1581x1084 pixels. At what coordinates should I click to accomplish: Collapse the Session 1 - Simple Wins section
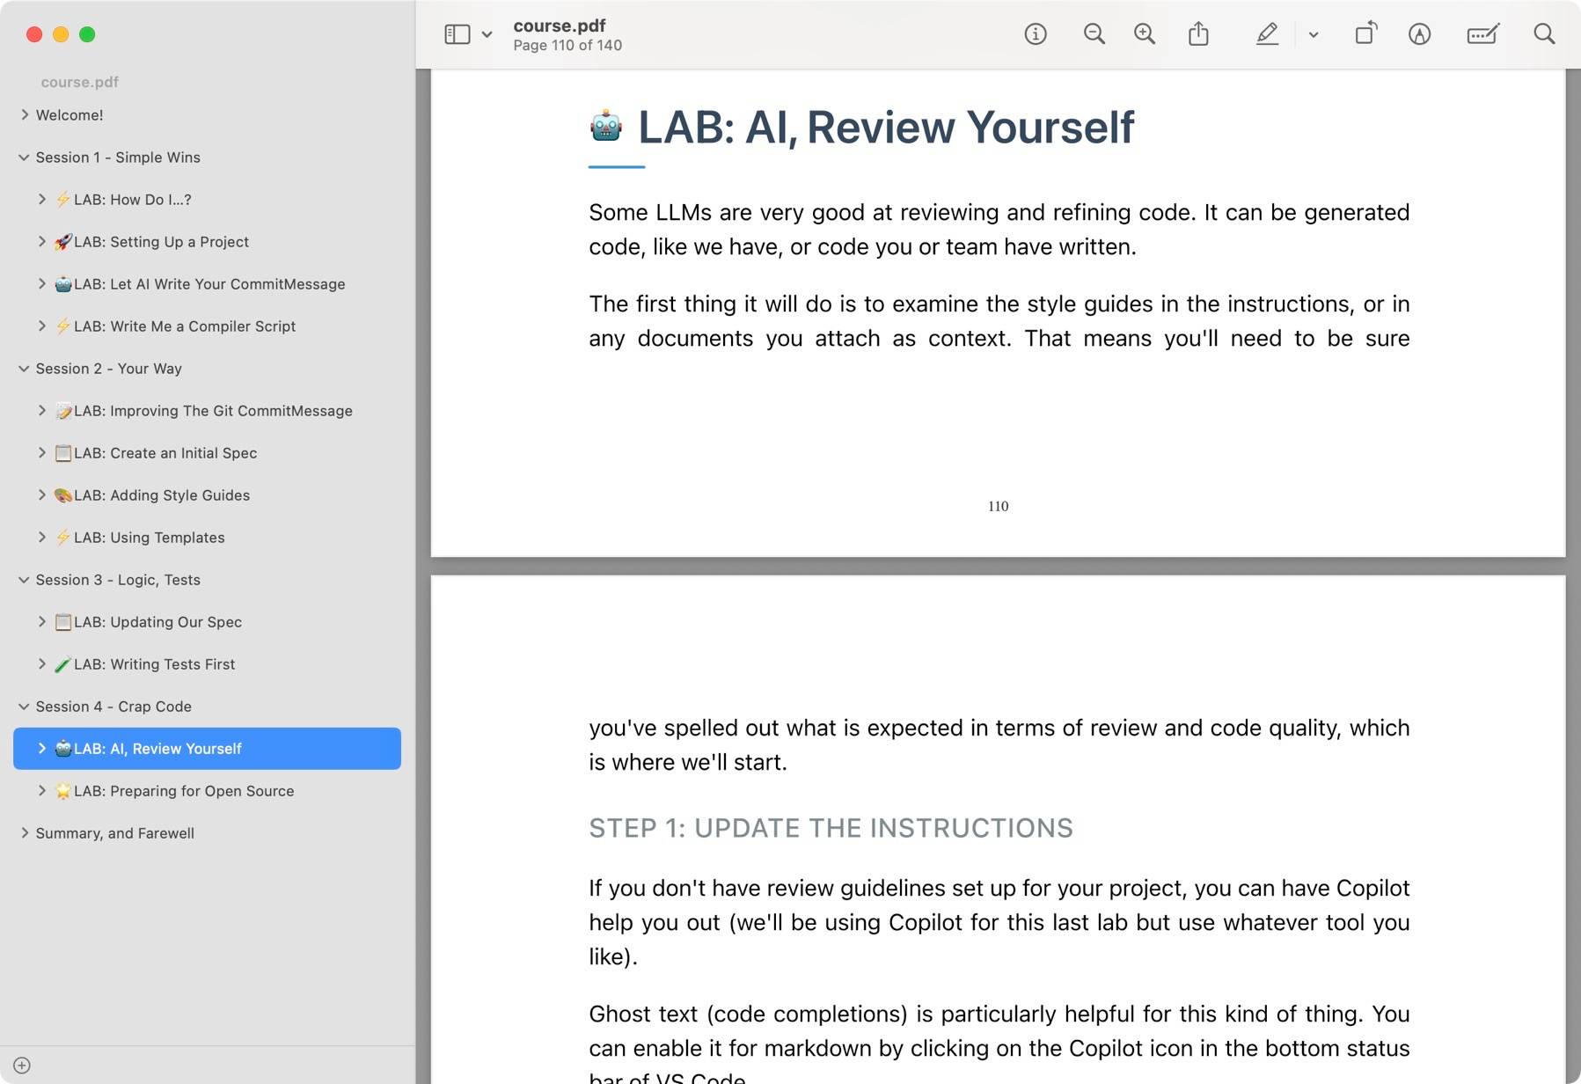point(24,157)
